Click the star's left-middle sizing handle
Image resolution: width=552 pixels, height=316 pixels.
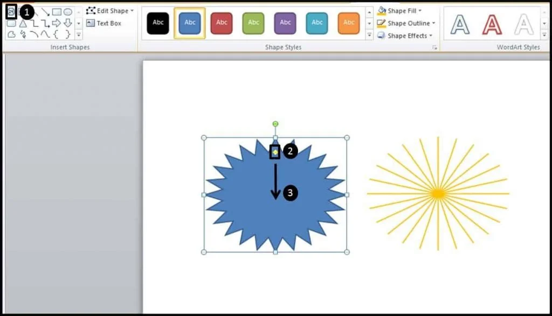(x=204, y=195)
